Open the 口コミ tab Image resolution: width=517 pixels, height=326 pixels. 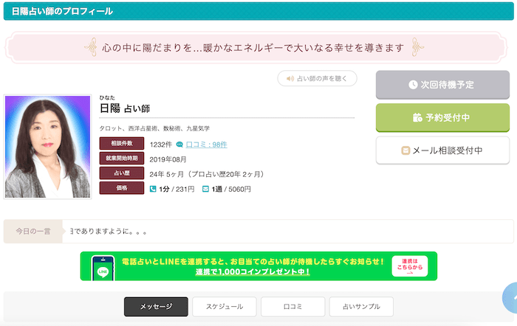[291, 307]
